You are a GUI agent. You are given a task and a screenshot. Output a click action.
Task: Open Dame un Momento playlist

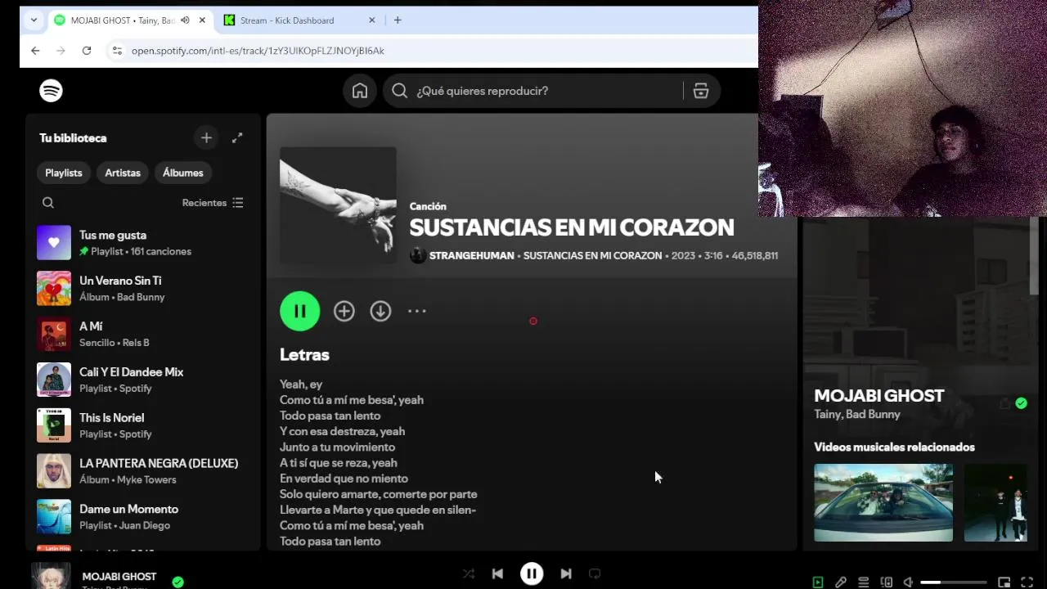(x=143, y=517)
